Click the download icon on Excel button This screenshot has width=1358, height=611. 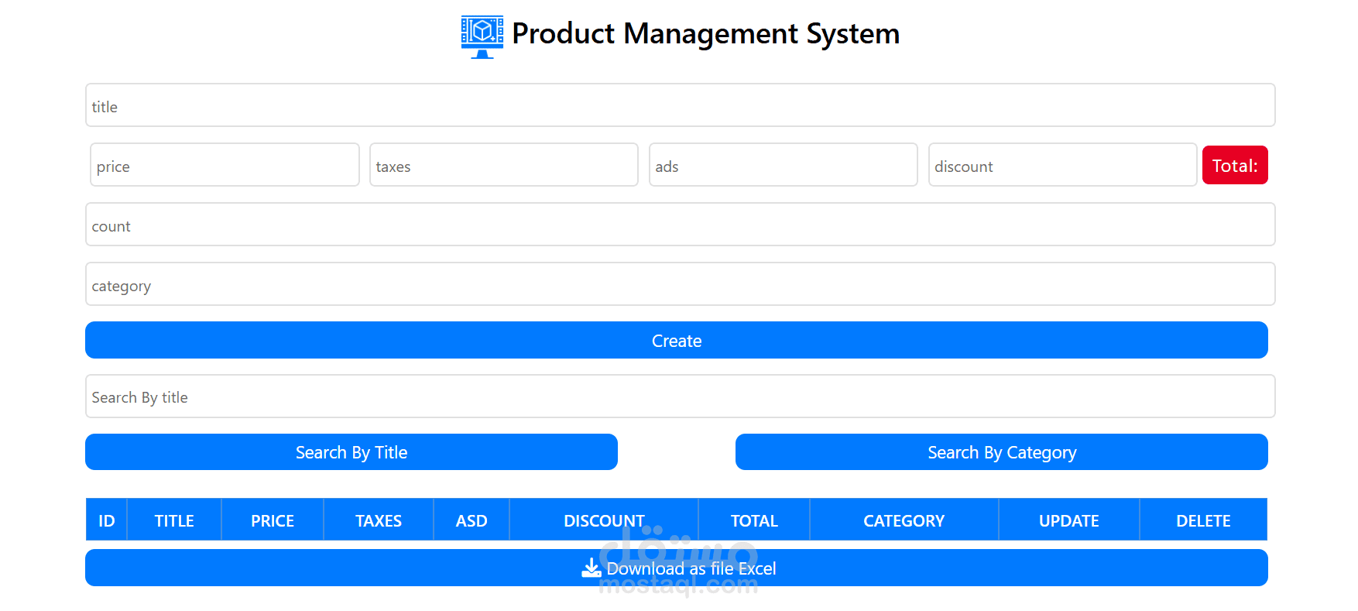(592, 568)
